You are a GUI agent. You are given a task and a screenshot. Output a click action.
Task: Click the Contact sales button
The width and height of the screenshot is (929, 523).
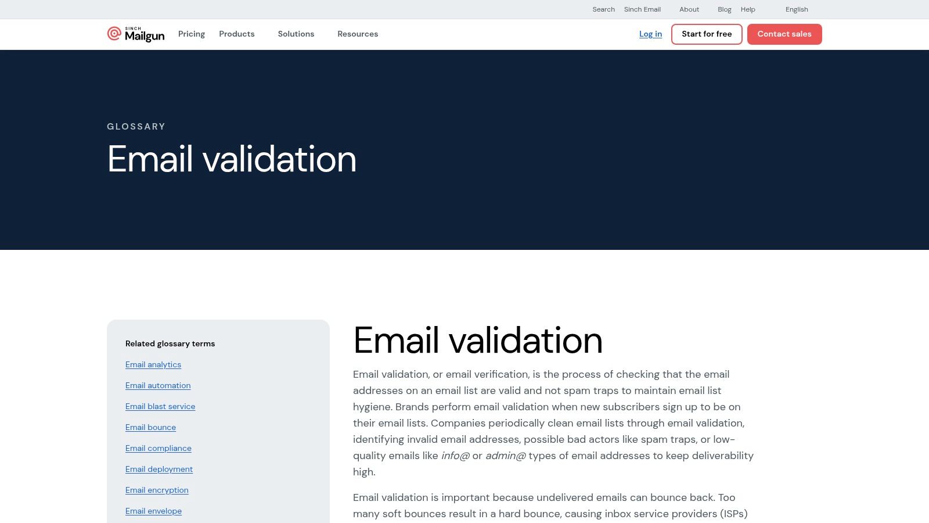[x=784, y=34]
